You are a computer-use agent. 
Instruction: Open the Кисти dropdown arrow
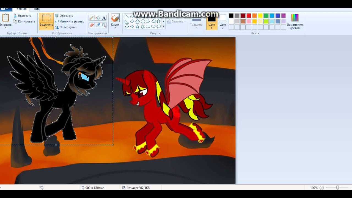point(115,28)
